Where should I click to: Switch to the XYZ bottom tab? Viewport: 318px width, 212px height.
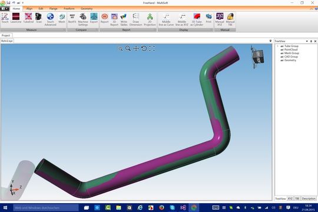pyautogui.click(x=290, y=198)
